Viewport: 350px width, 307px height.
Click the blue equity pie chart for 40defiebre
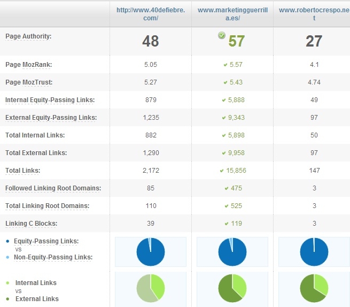[x=151, y=252]
